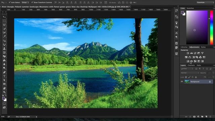Add a Curves adjustment
The image size is (215, 121).
click(x=195, y=53)
